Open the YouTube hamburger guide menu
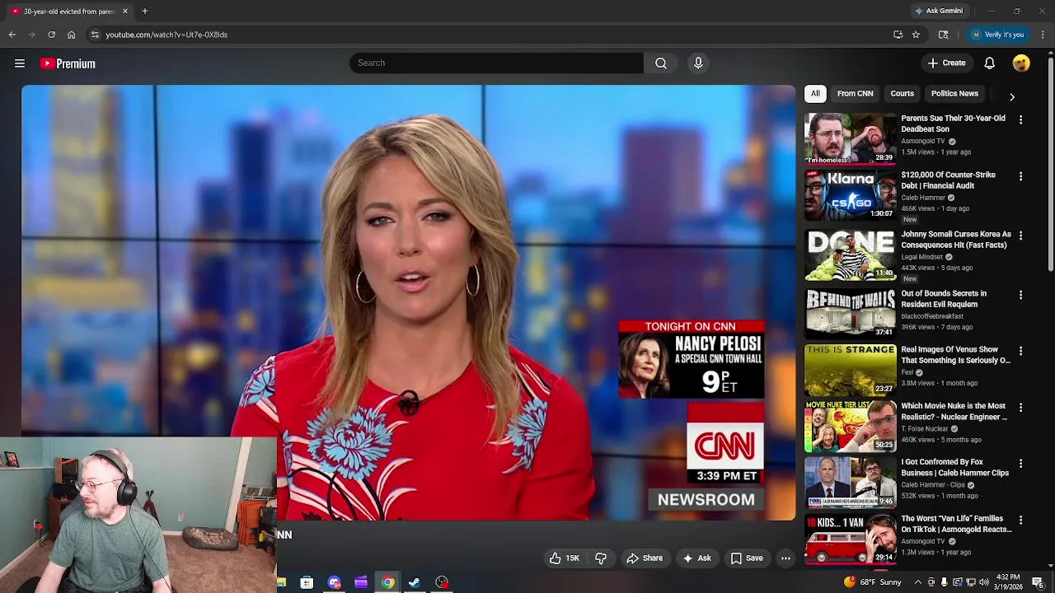 pyautogui.click(x=20, y=63)
